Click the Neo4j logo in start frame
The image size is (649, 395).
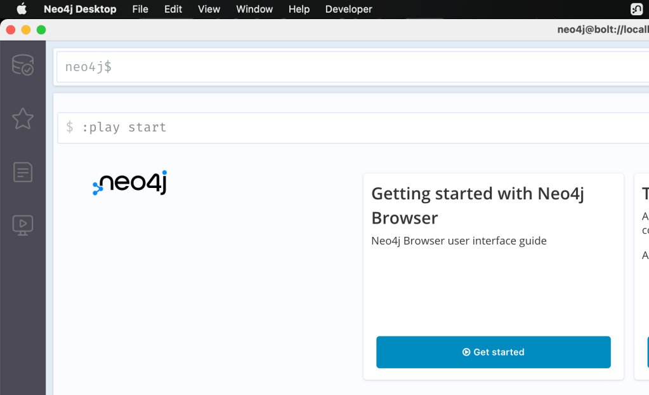pos(130,183)
